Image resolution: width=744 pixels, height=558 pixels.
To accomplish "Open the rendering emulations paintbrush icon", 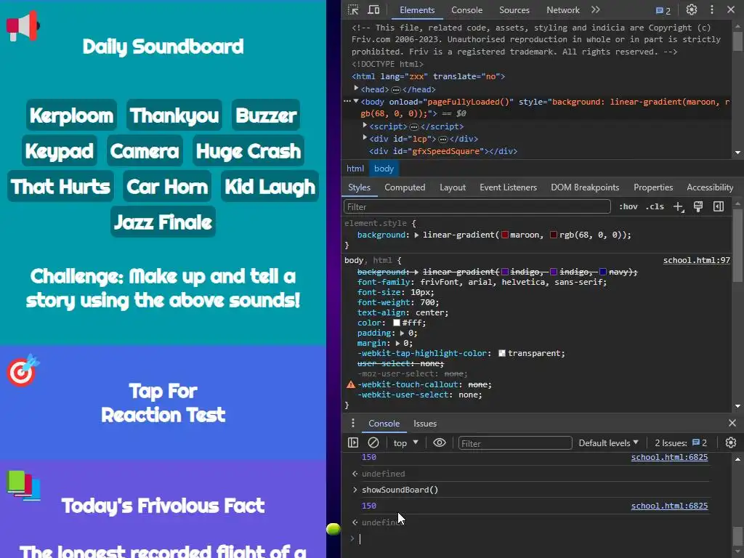I will [698, 206].
